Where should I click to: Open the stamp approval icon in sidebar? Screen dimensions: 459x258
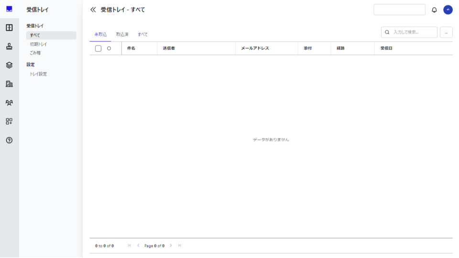[x=9, y=46]
